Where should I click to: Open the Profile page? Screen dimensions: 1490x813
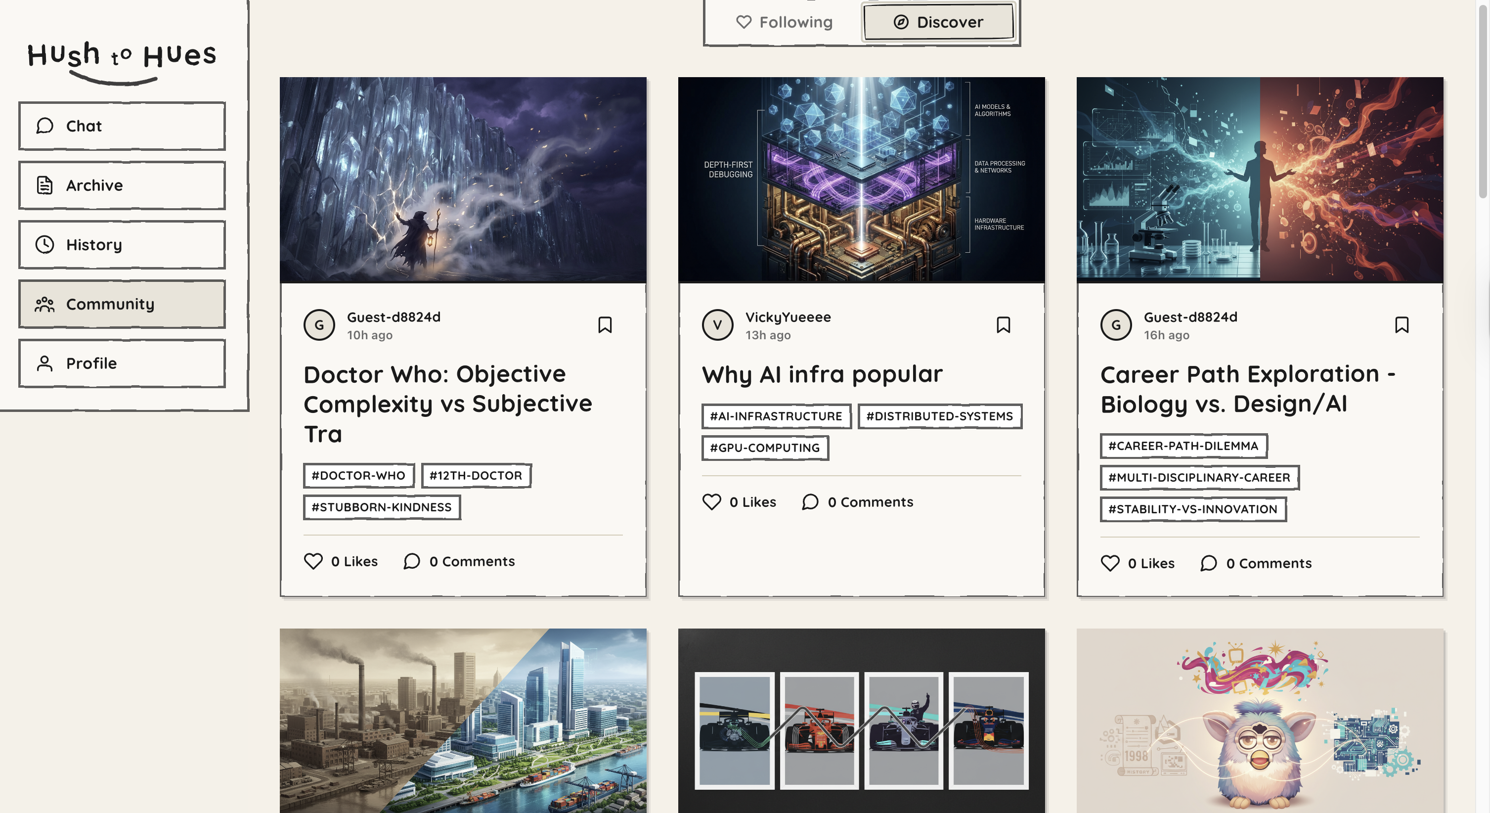pyautogui.click(x=122, y=363)
